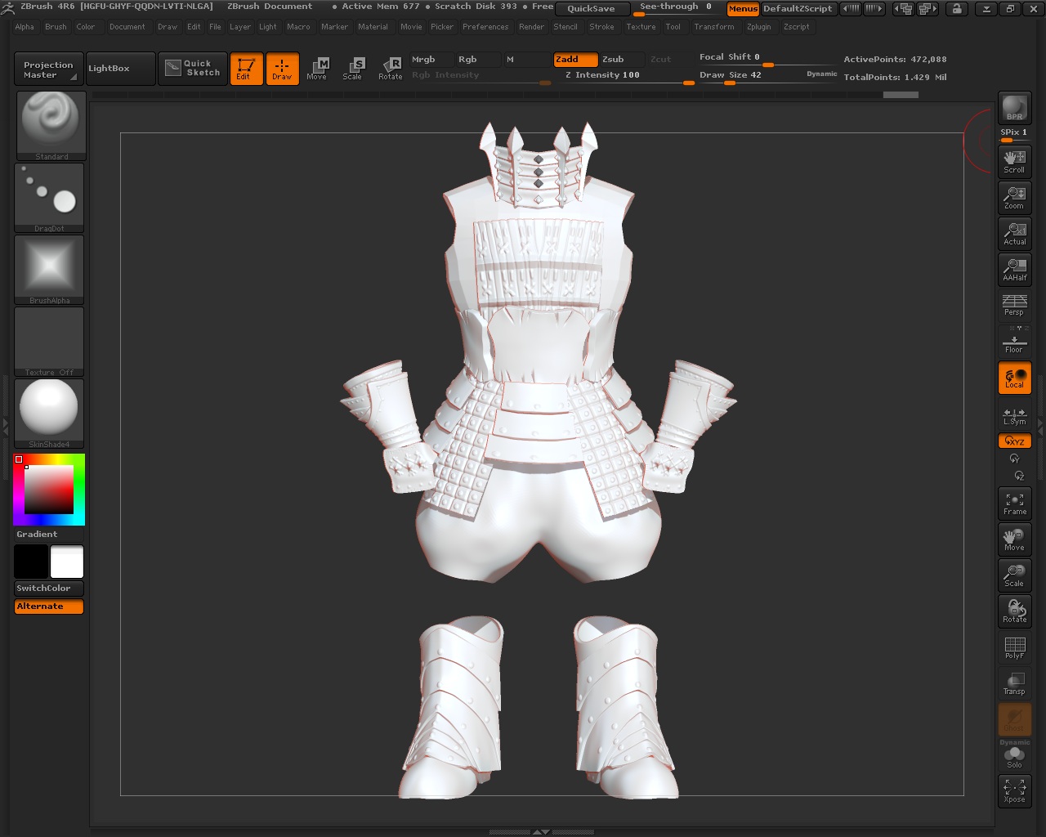Open Projection Master
1046x837 pixels.
(x=48, y=69)
